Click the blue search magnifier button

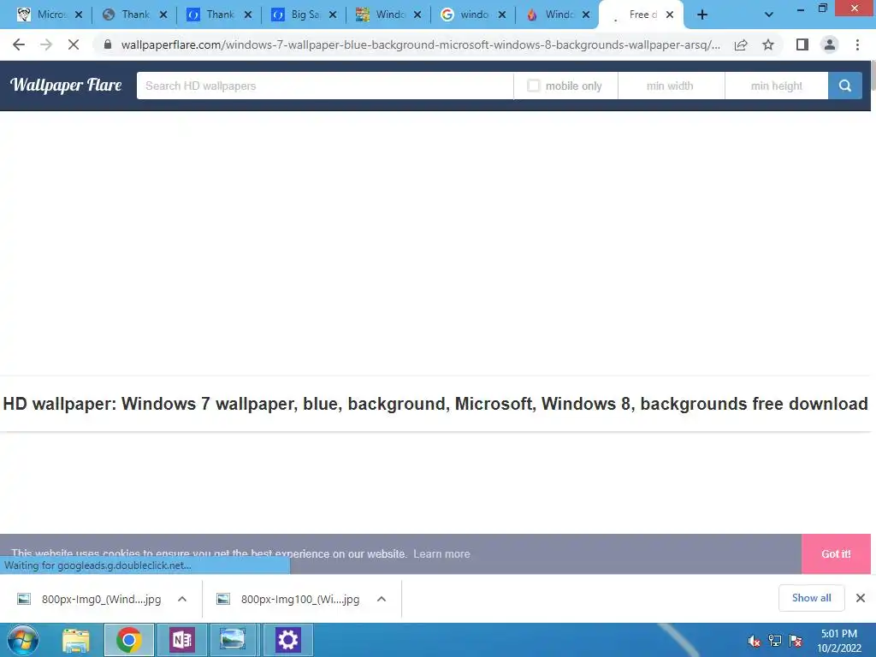point(844,86)
